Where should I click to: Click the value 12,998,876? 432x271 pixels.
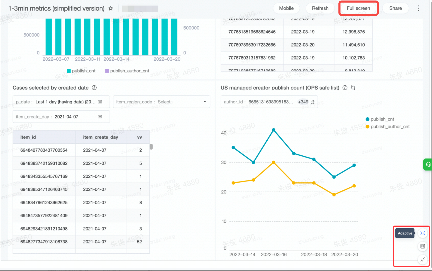(x=354, y=32)
